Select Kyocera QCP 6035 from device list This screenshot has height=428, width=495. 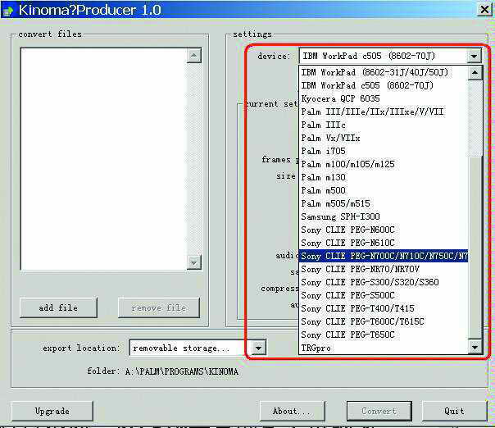tap(340, 98)
